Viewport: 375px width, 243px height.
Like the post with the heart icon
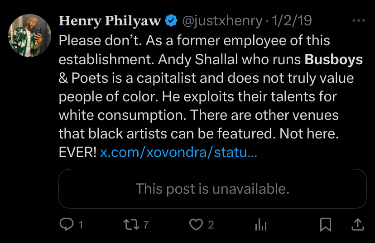coord(196,224)
